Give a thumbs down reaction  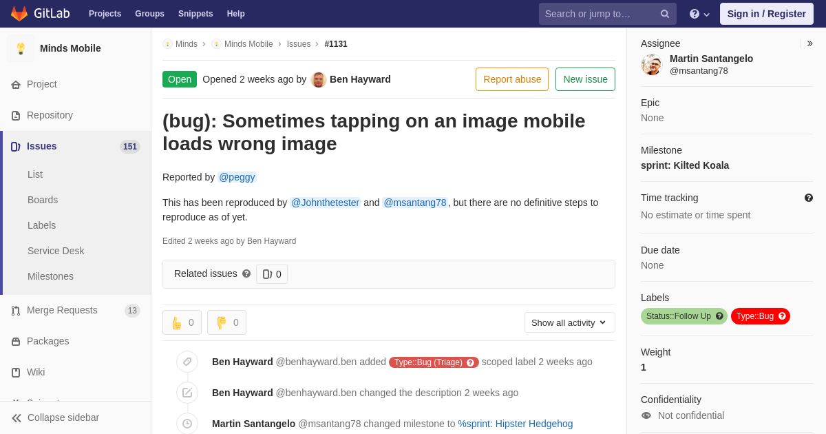pyautogui.click(x=226, y=322)
